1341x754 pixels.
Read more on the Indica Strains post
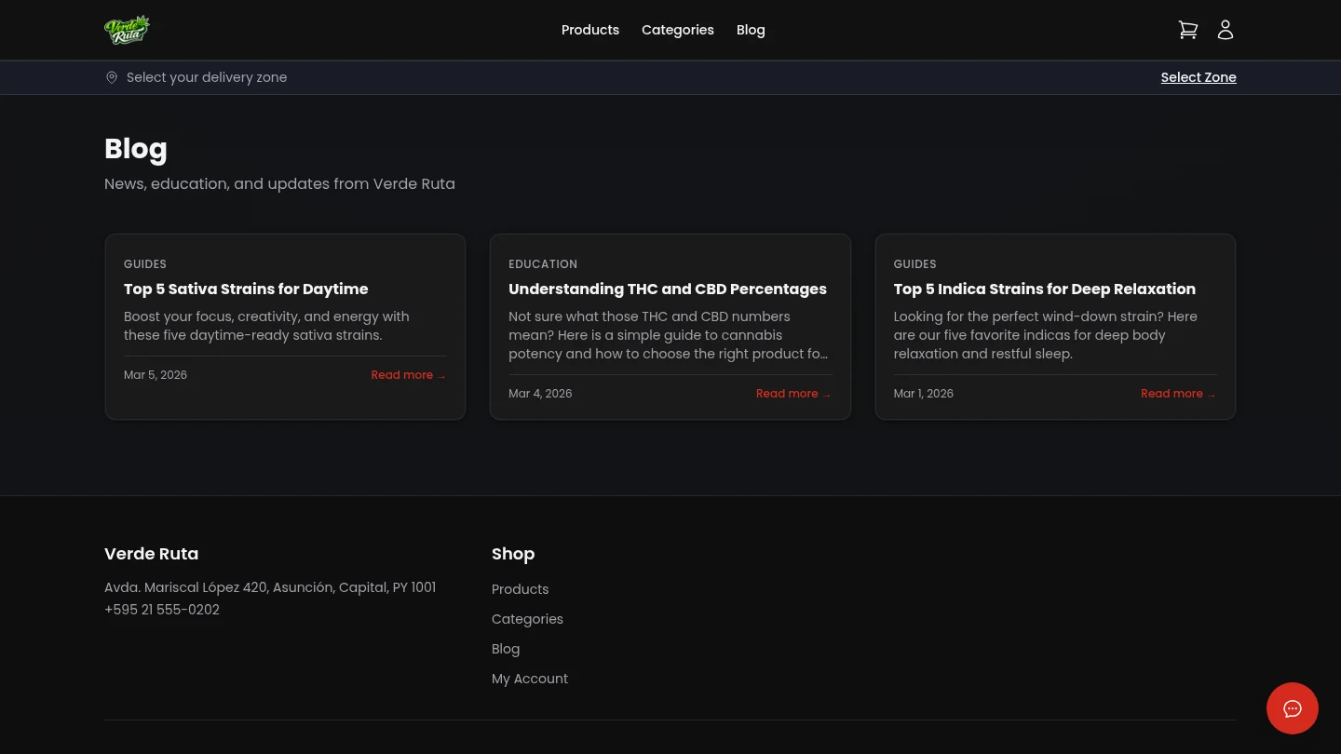(1177, 394)
